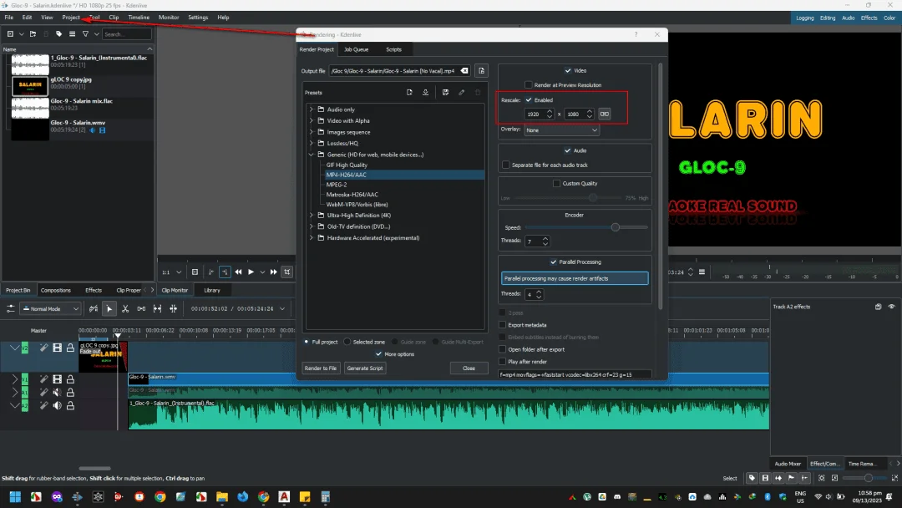The width and height of the screenshot is (902, 508).
Task: Expand track A1 chevron
Action: pos(14,393)
